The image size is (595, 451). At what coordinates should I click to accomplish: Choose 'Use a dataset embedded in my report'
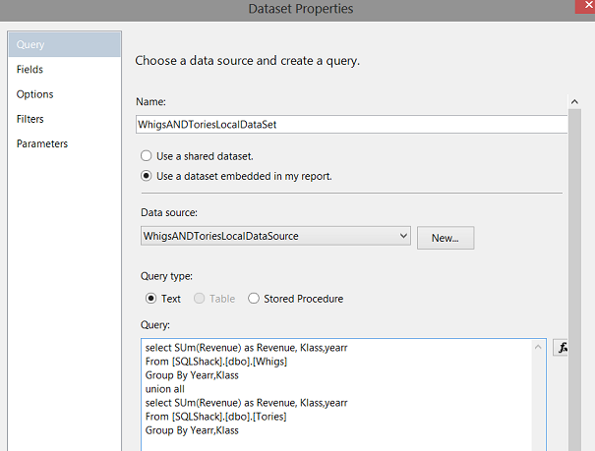[148, 176]
